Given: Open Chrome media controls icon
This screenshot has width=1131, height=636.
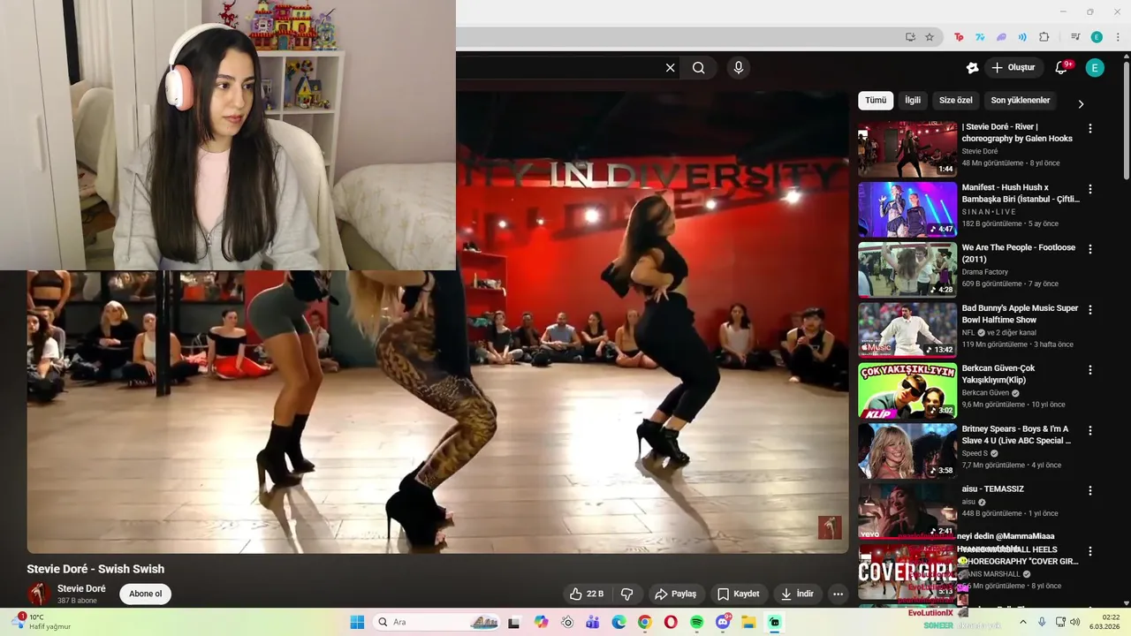Looking at the screenshot, I should tap(1075, 37).
